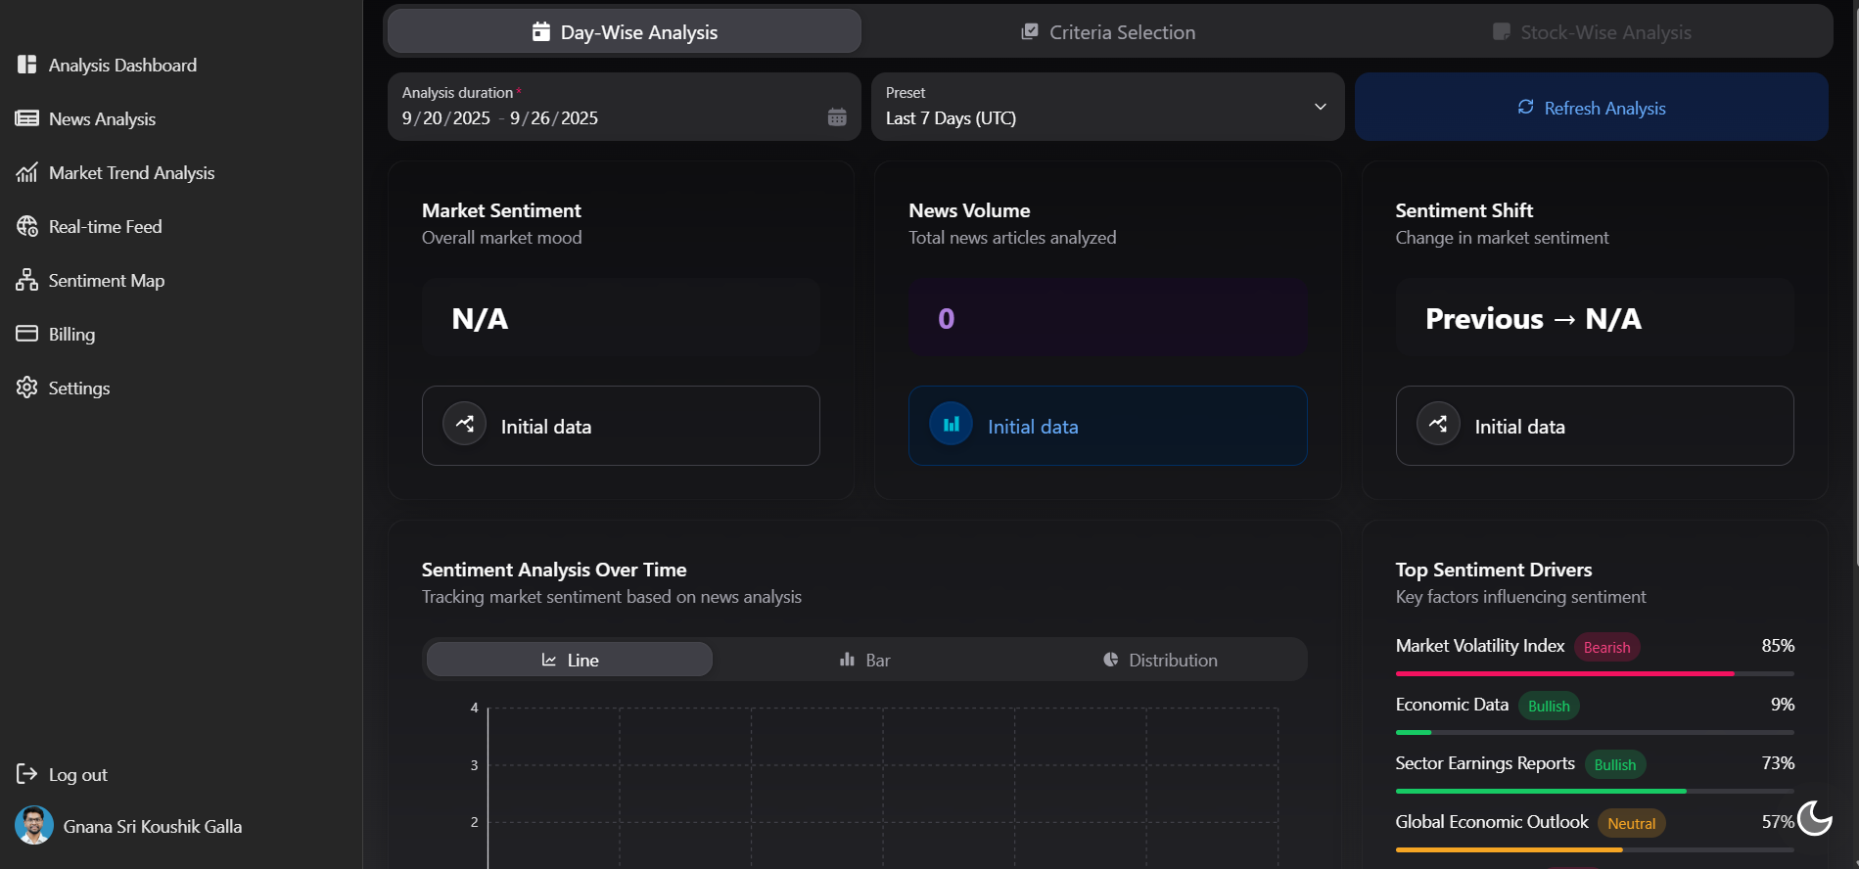Image resolution: width=1859 pixels, height=869 pixels.
Task: Click the News Analysis sidebar icon
Action: (x=26, y=118)
